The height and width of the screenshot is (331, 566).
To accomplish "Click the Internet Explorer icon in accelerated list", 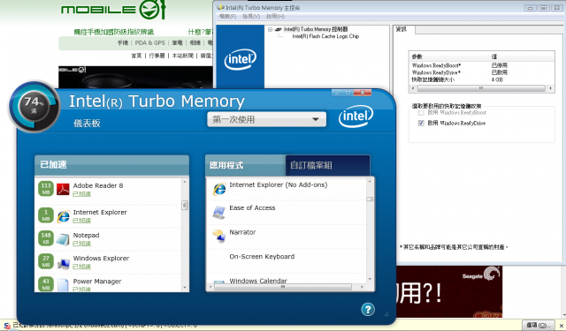I will (x=64, y=215).
